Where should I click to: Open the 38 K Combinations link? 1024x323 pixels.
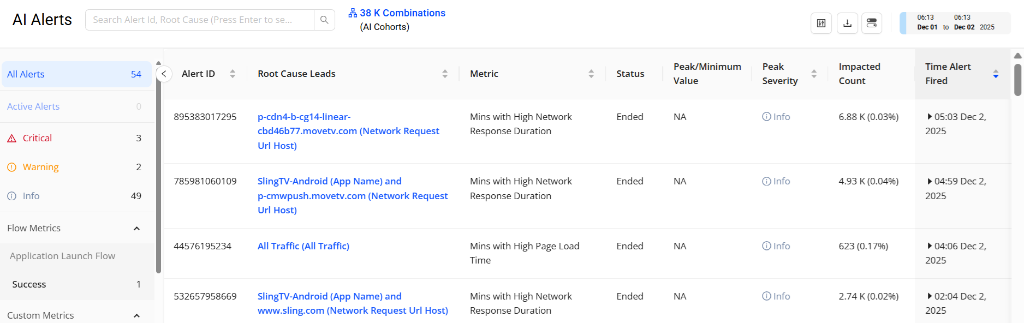coord(402,13)
